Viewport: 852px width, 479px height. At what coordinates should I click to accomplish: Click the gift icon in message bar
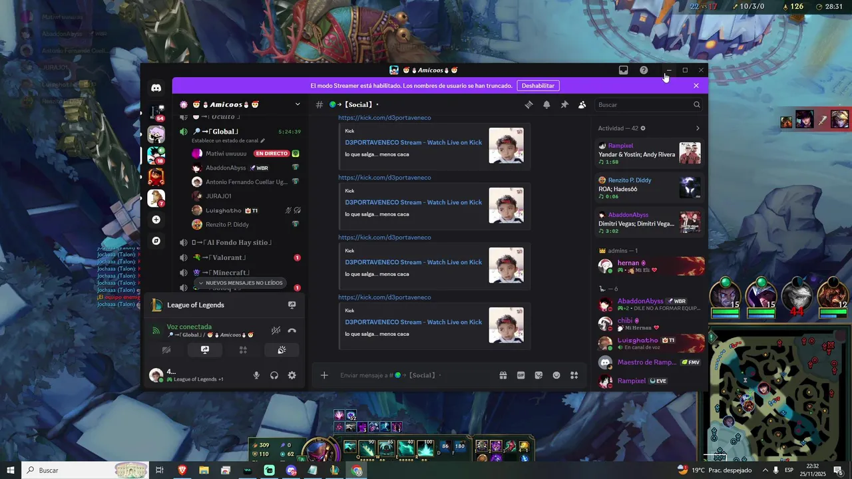(503, 375)
